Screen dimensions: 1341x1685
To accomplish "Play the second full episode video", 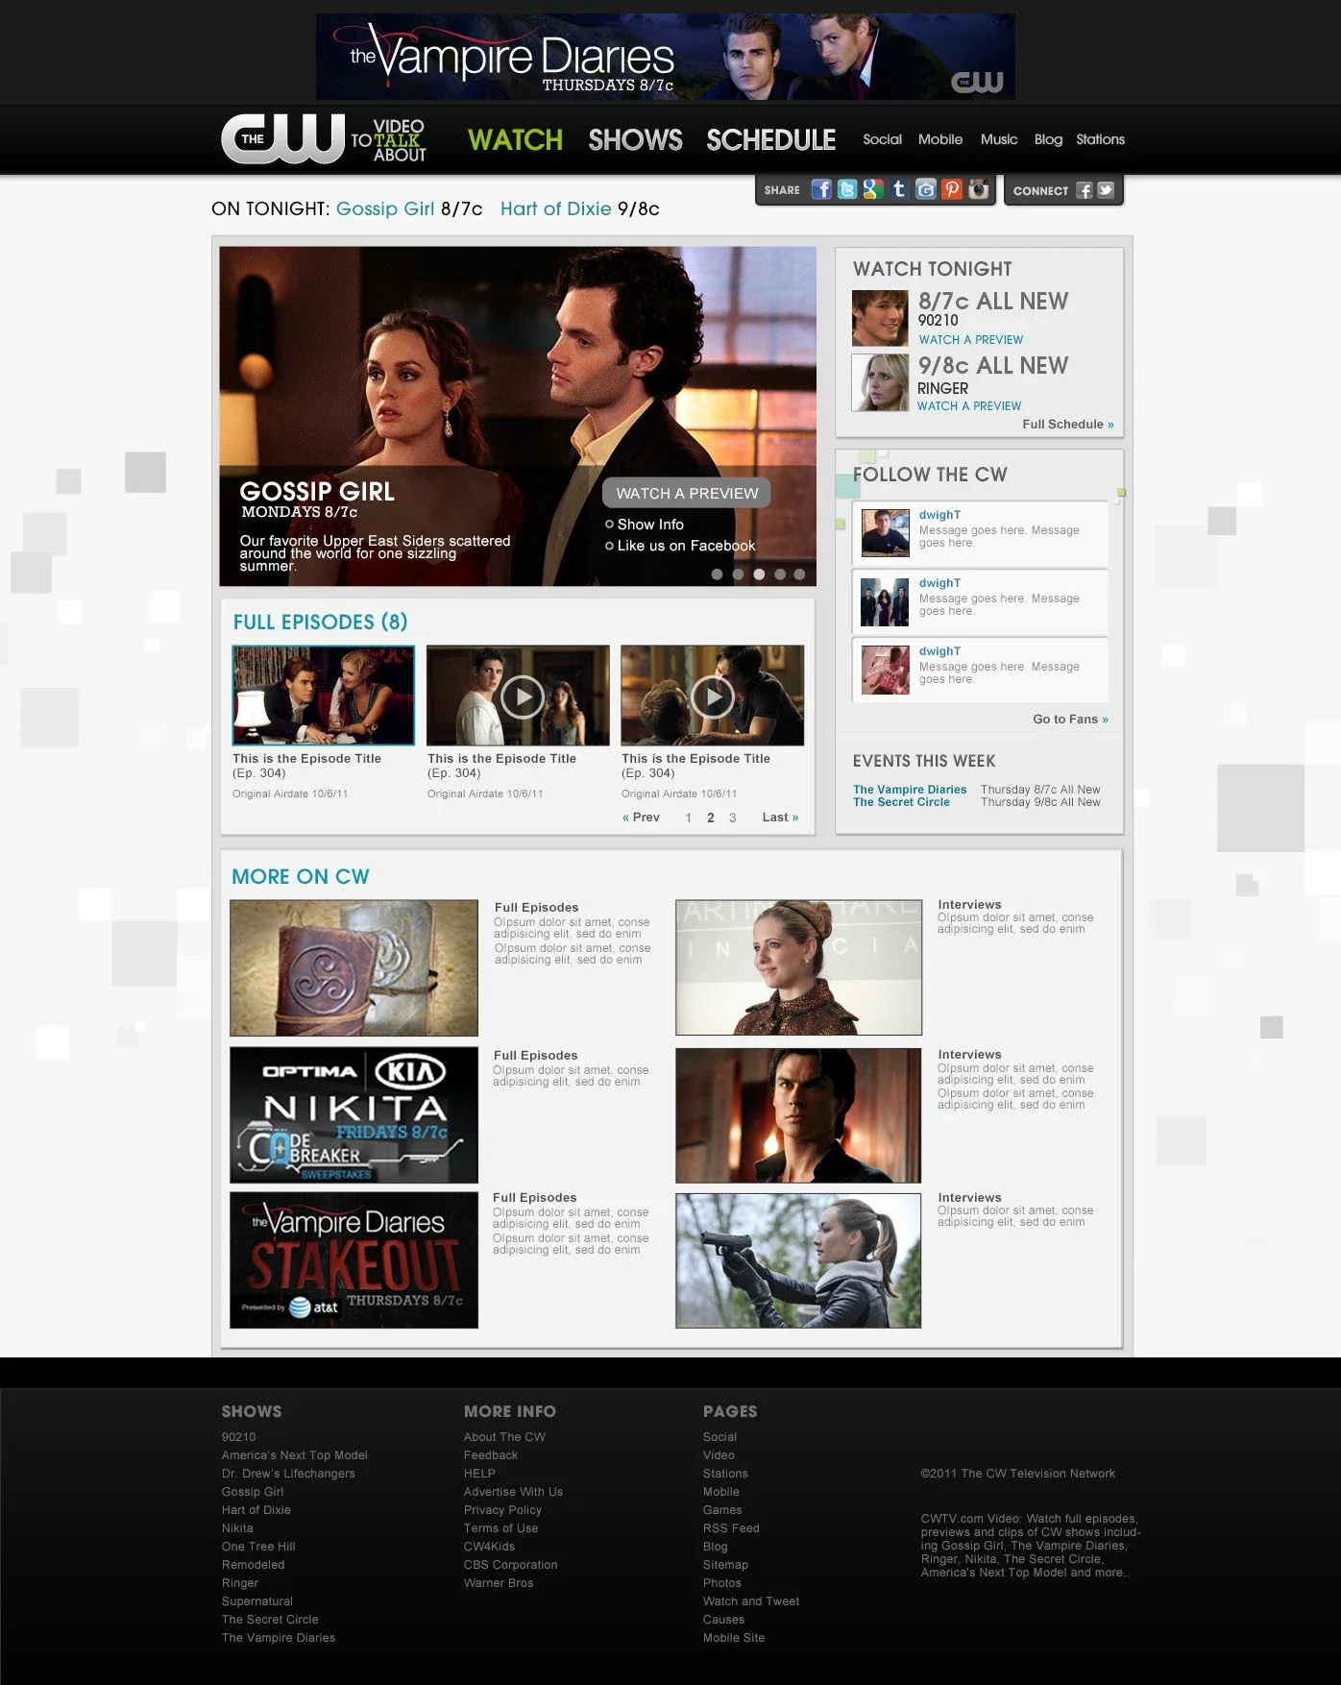I will pos(523,697).
